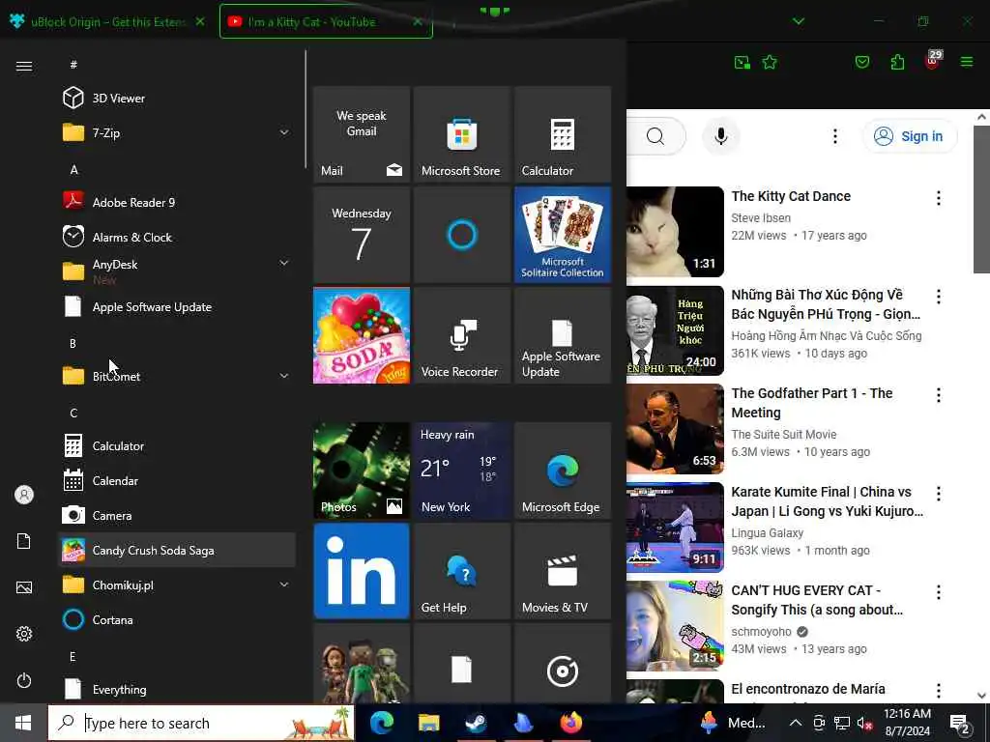This screenshot has height=742, width=990.
Task: Click the taskbar search box
Action: [201, 723]
